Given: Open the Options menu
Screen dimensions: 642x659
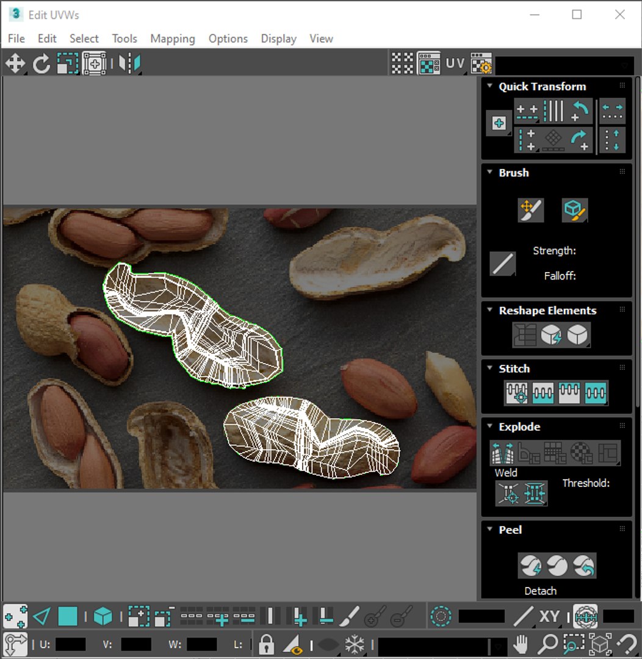Looking at the screenshot, I should [228, 38].
